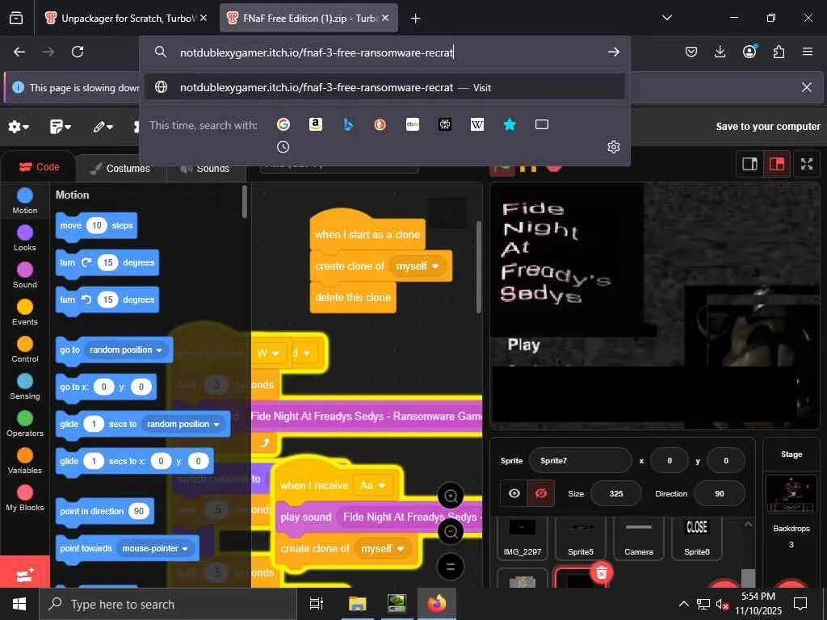The width and height of the screenshot is (827, 620).
Task: Open Firefox extensions menu
Action: (779, 52)
